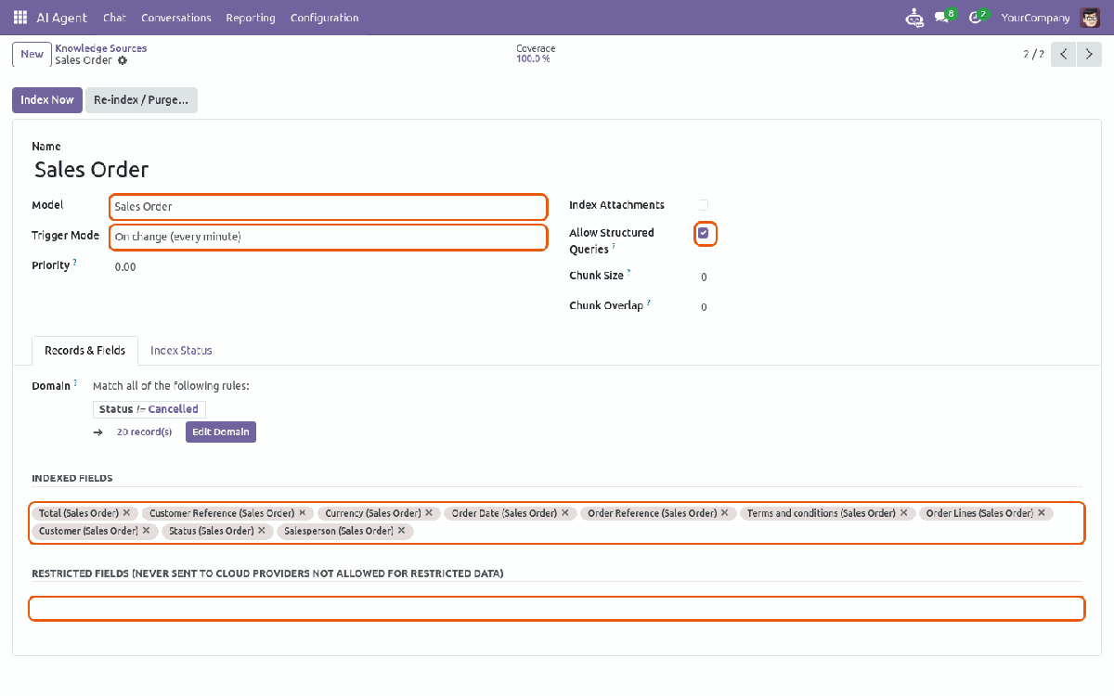Open the messages icon with badge 8

(944, 17)
